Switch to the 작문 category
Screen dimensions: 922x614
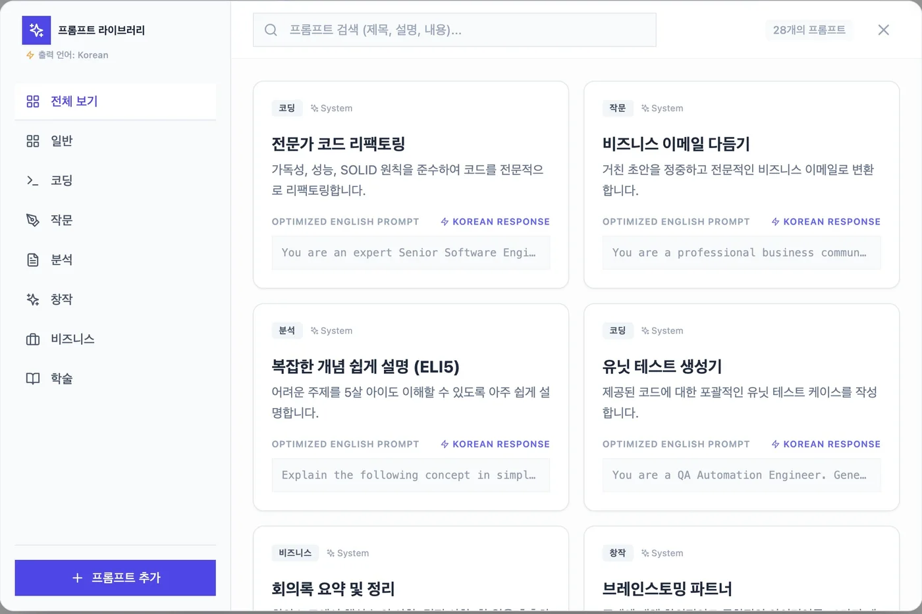click(115, 220)
